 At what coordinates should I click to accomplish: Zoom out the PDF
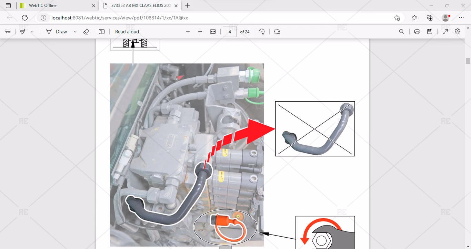[x=188, y=32]
